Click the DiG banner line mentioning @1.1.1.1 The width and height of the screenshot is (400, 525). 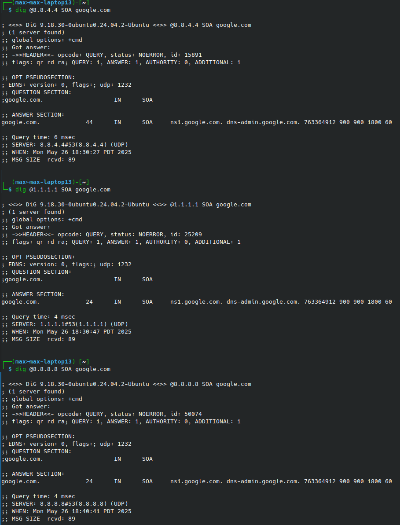pyautogui.click(x=126, y=205)
